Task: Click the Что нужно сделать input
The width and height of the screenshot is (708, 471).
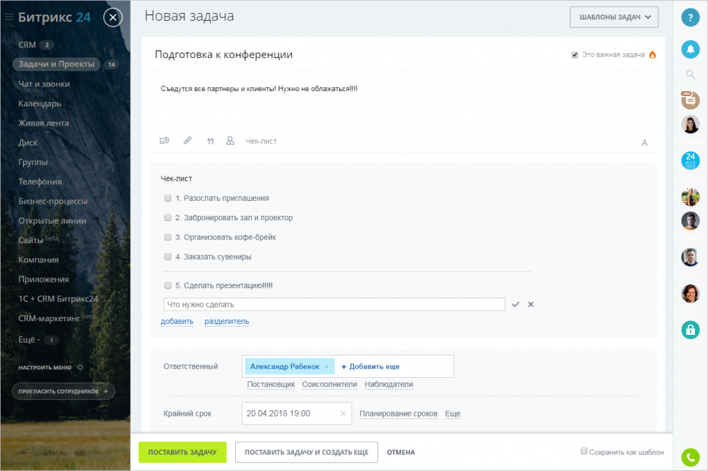Action: [x=334, y=305]
